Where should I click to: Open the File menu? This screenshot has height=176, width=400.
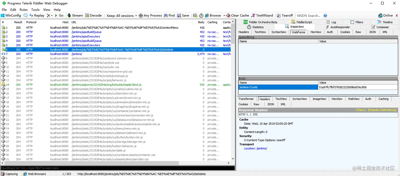pos(4,10)
